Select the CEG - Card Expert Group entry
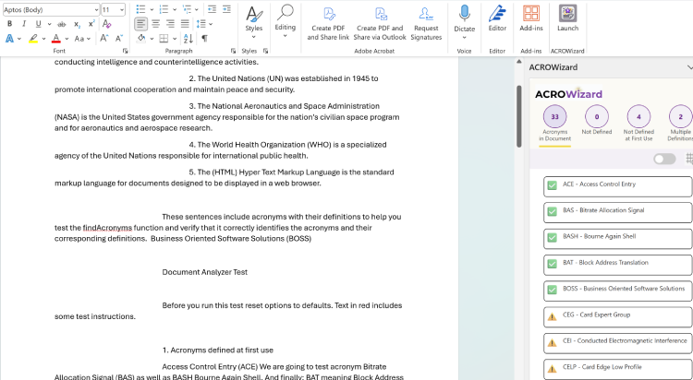 click(x=617, y=316)
